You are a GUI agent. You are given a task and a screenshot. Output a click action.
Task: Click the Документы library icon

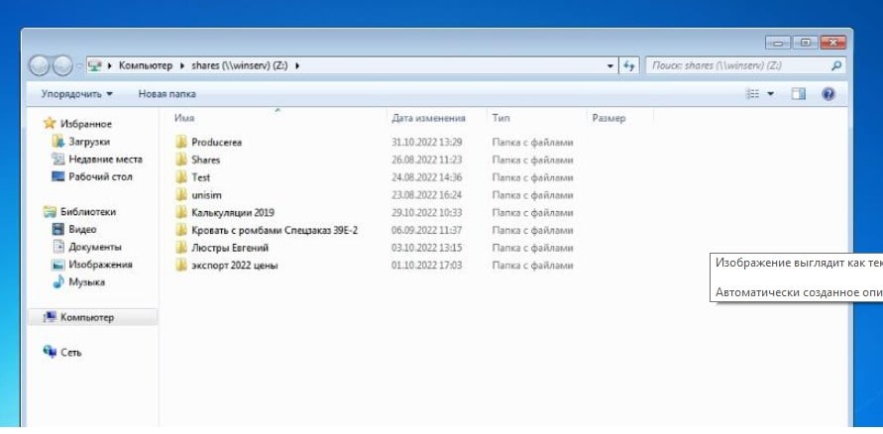[58, 247]
